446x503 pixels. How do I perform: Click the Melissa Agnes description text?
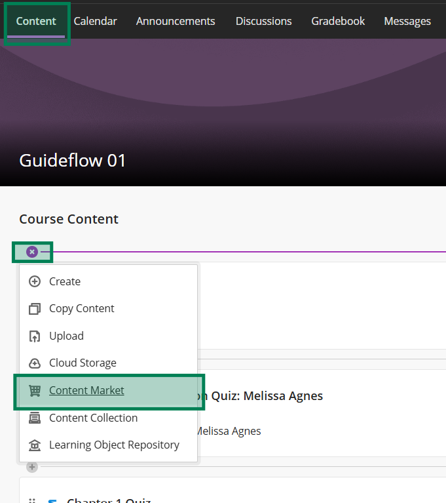click(x=229, y=431)
